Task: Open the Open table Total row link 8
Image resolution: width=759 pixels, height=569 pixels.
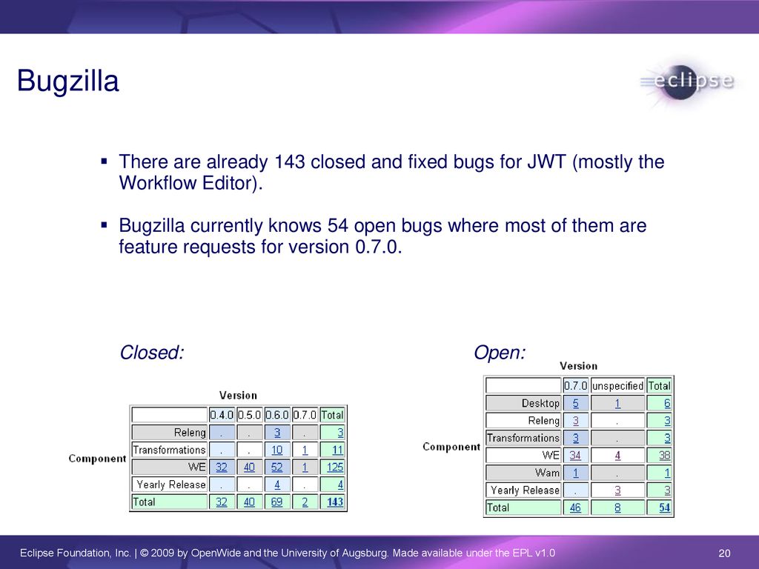Action: [x=617, y=508]
